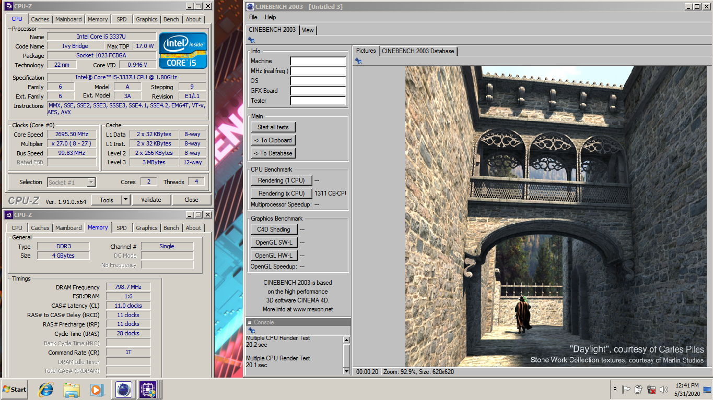Image resolution: width=713 pixels, height=400 pixels.
Task: Click the To Database button
Action: pyautogui.click(x=273, y=153)
